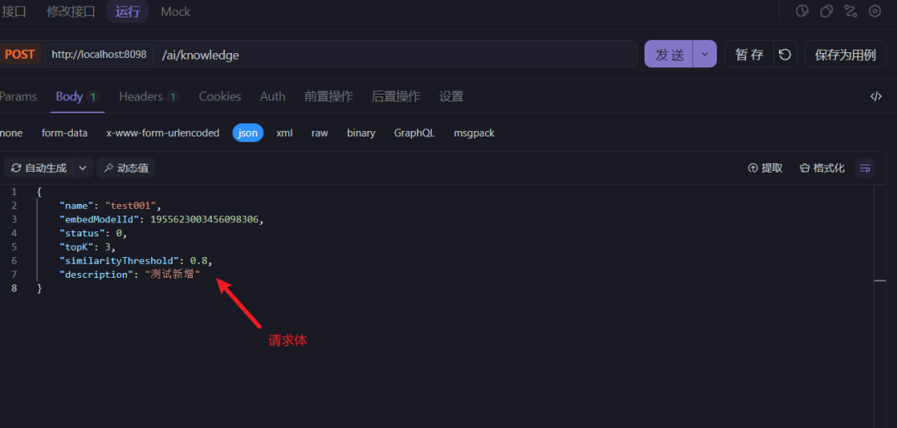Viewport: 897px width, 428px height.
Task: Click the 动态值 dynamic value button
Action: [x=126, y=168]
